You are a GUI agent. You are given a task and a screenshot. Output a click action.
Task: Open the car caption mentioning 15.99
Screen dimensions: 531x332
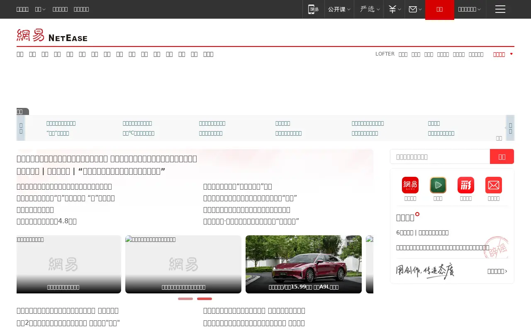304,287
